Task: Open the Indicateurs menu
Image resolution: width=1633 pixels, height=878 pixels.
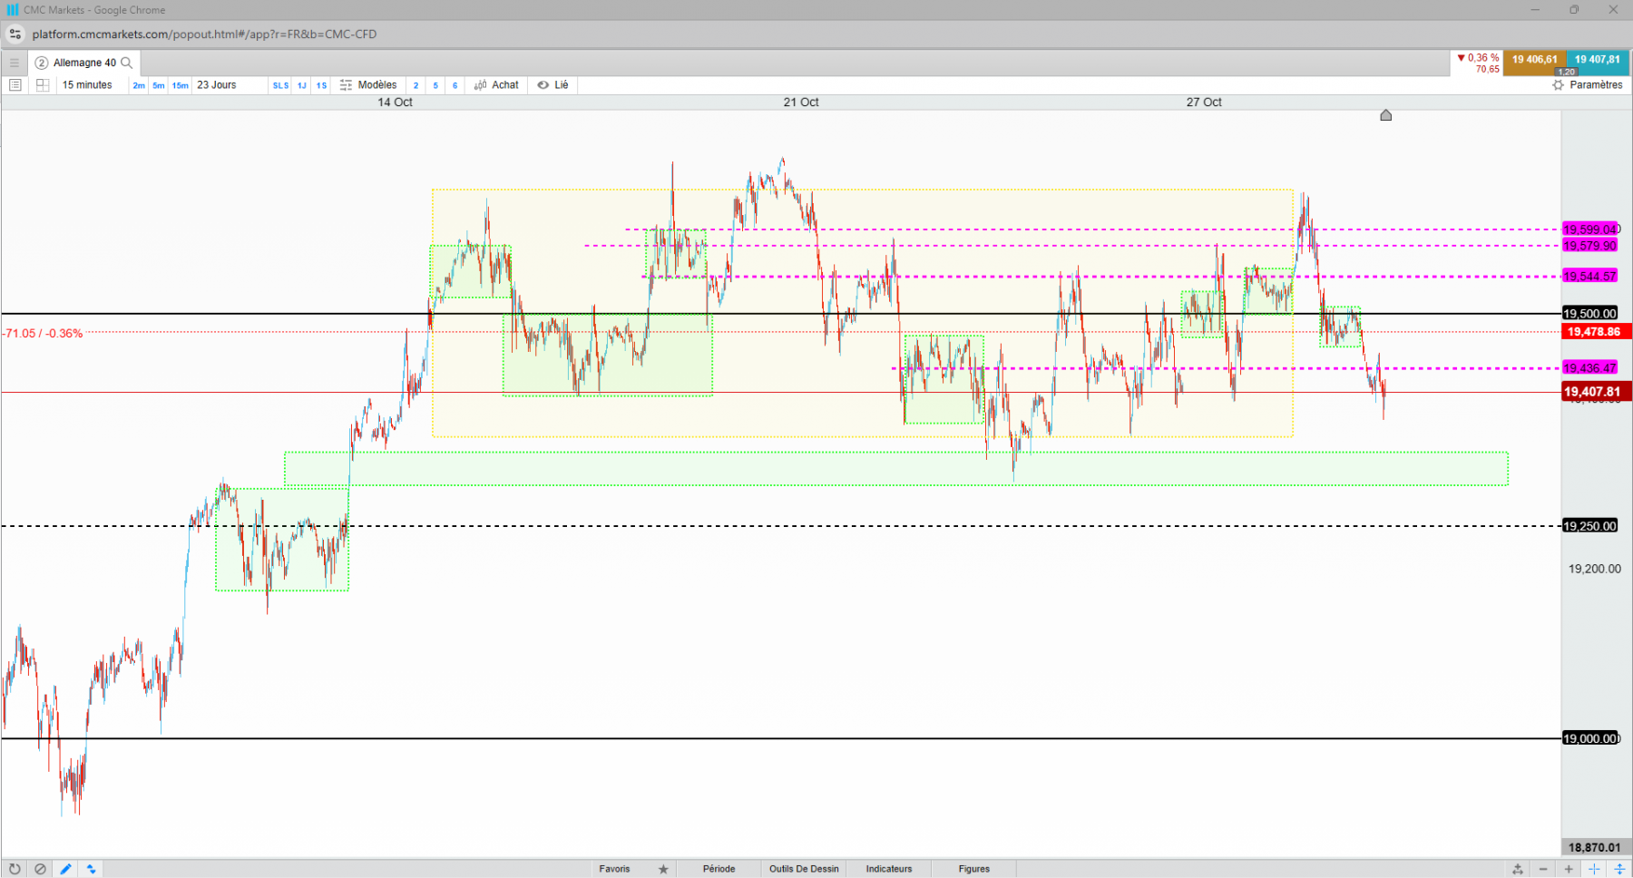Action: tap(888, 869)
